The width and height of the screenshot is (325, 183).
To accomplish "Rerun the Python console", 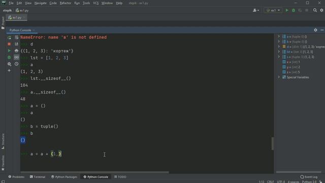I will point(9,38).
